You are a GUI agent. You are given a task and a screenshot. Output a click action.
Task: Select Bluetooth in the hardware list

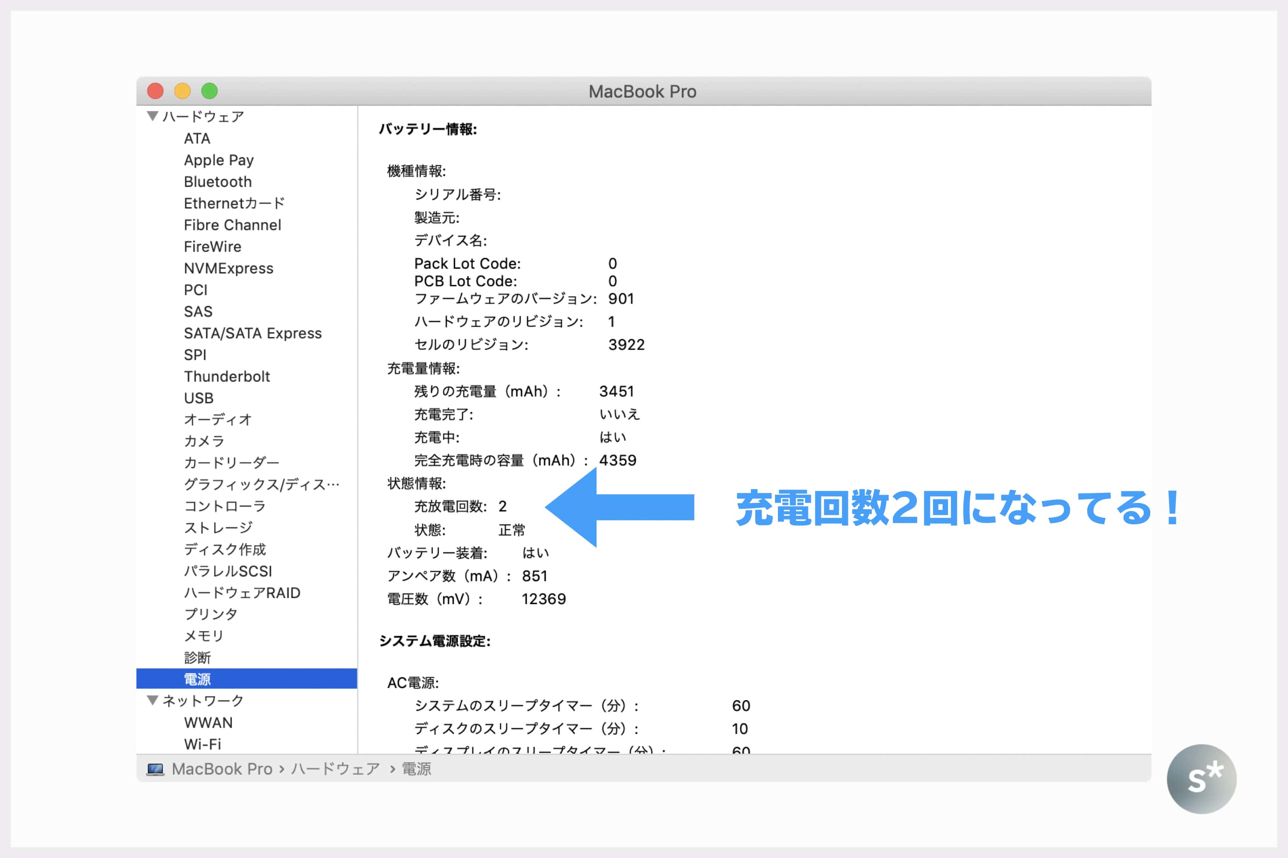click(x=217, y=181)
